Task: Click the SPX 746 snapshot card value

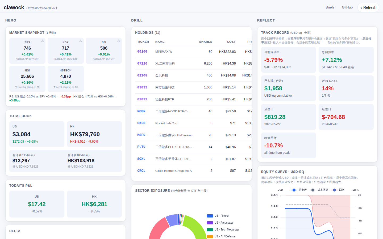Action: [27, 48]
